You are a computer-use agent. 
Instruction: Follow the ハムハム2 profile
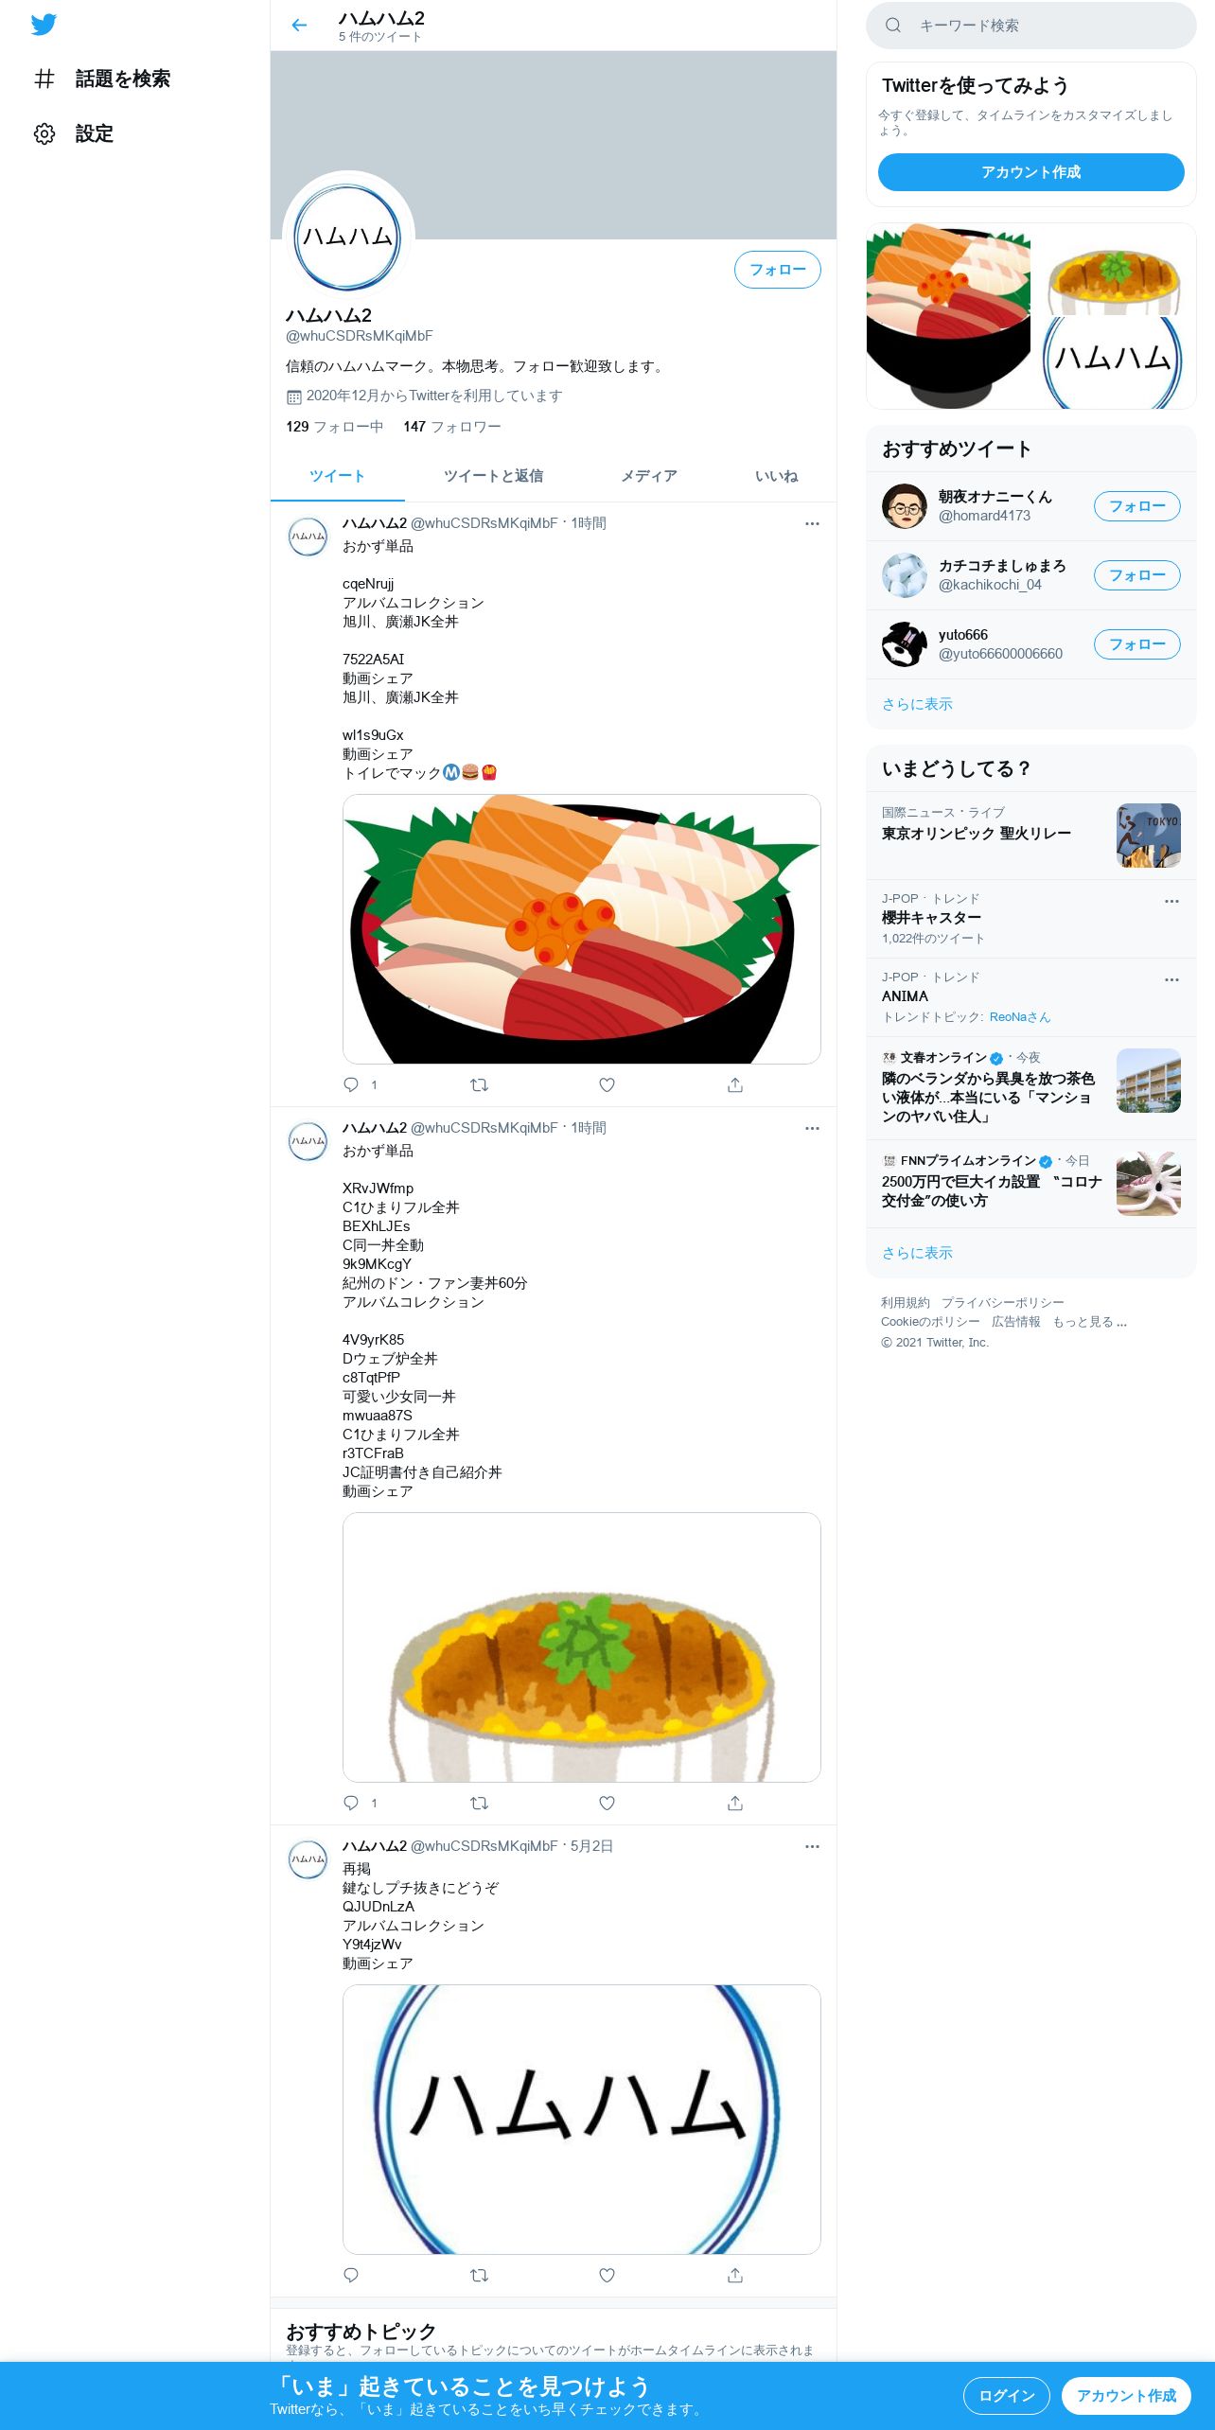778,270
